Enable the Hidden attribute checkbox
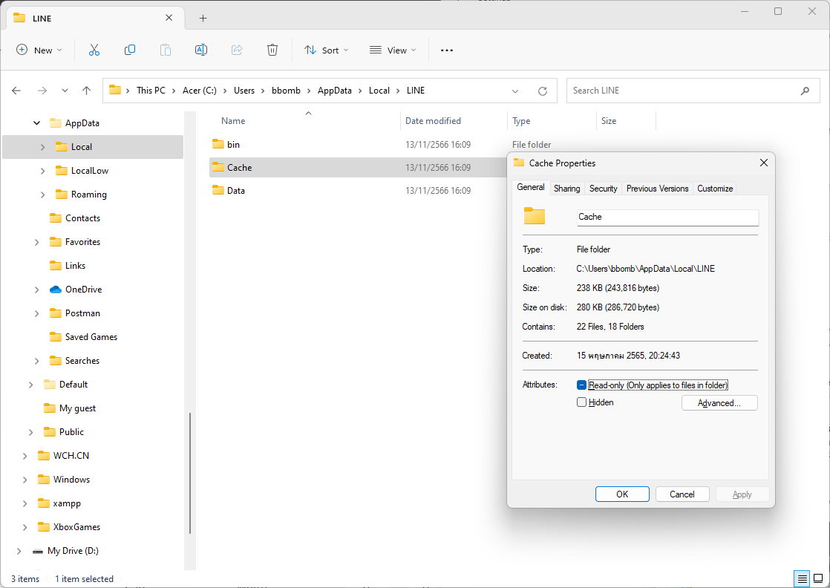 coord(582,402)
